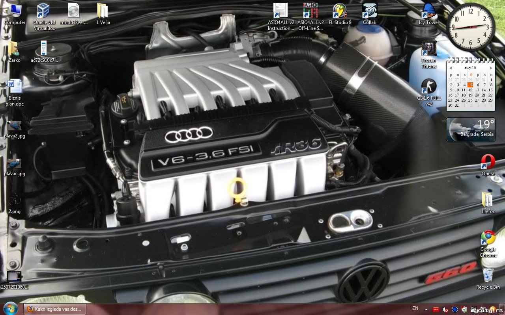Select the 2.png image file
This screenshot has height=315, width=505.
15,205
